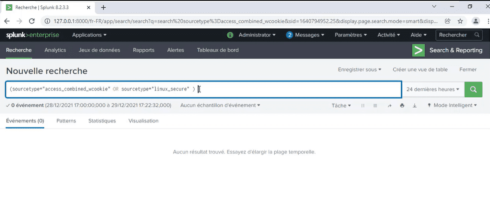Click the splunk>enterprise logo
490x222 pixels.
pos(33,35)
